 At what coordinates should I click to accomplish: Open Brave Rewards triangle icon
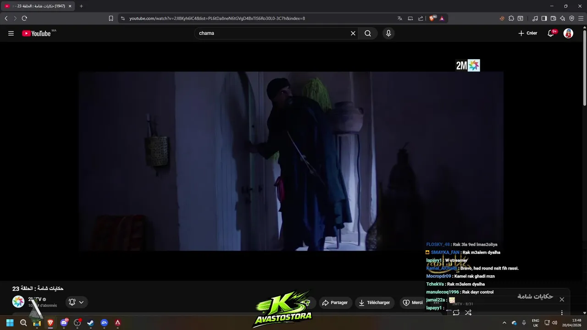point(442,18)
